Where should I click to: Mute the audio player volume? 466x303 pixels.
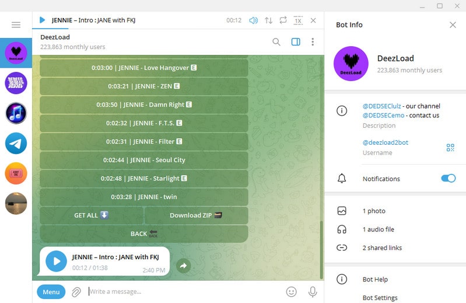[x=253, y=20]
